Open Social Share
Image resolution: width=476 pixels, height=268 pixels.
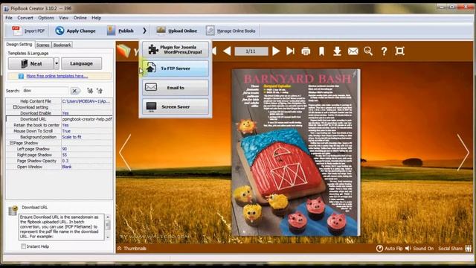(x=454, y=248)
